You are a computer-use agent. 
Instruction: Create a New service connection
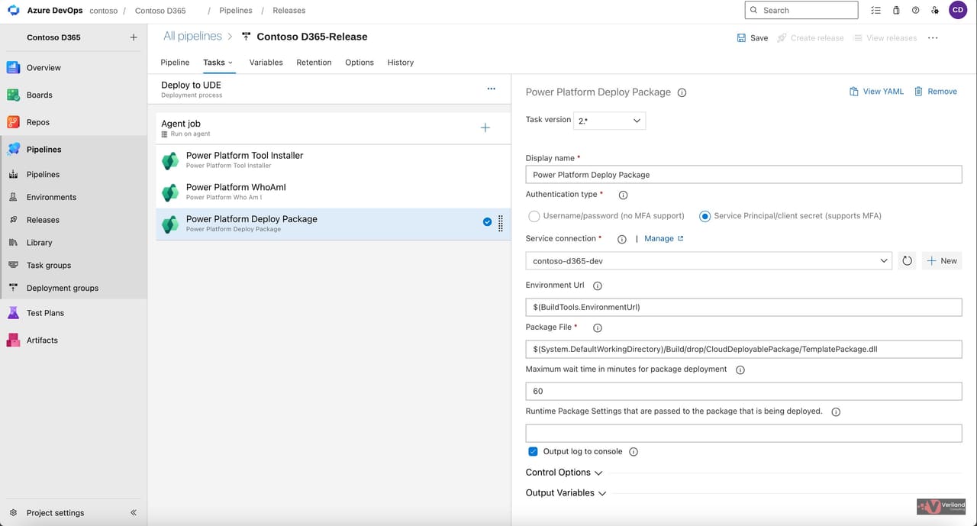coord(942,261)
